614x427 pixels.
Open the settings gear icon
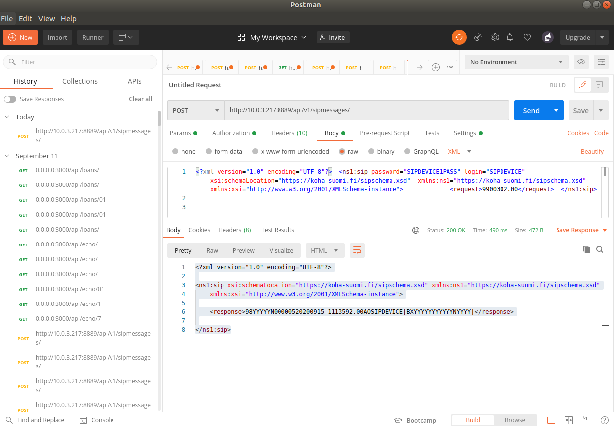(x=495, y=37)
